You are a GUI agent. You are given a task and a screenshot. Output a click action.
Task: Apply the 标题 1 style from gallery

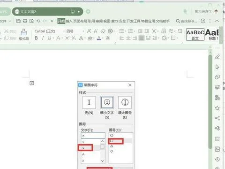click(x=212, y=34)
